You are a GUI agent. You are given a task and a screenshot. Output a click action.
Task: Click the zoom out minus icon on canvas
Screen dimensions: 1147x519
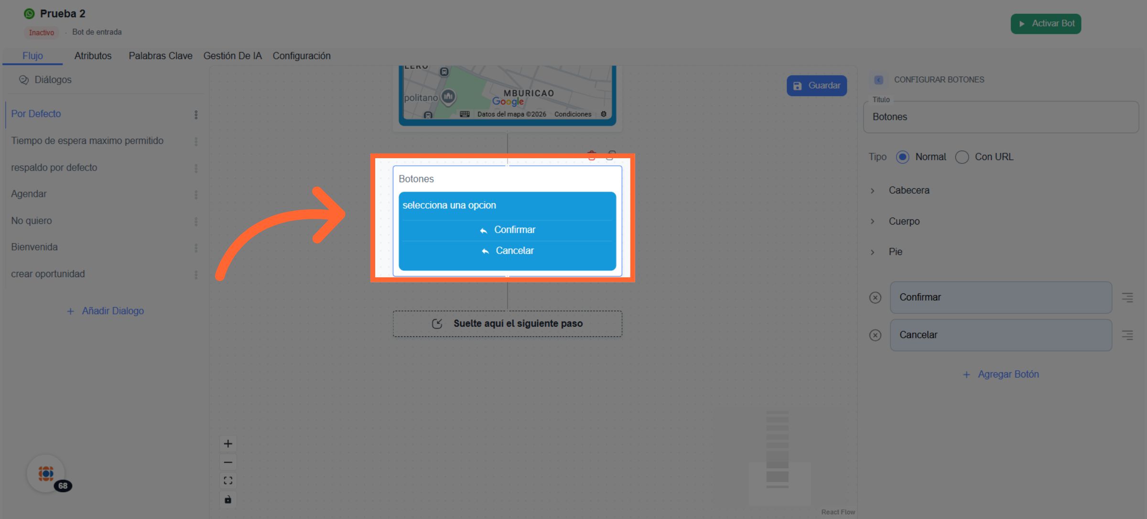[228, 462]
